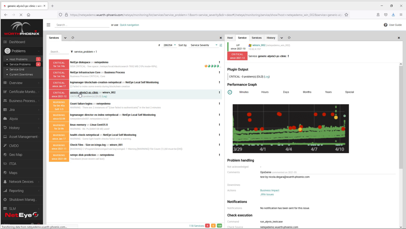Select the Hours graph time range
The width and height of the screenshot is (406, 229).
[265, 92]
